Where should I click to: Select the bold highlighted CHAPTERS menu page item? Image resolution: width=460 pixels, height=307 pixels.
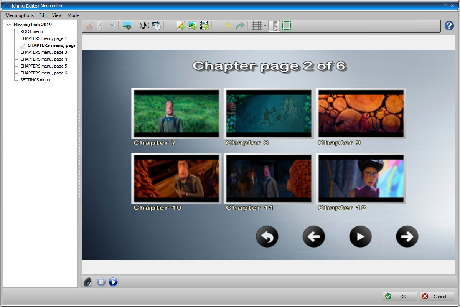point(51,45)
